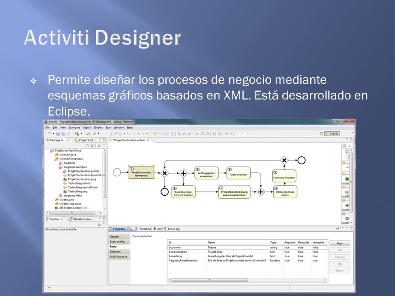Image resolution: width=395 pixels, height=296 pixels.
Task: Switch to the Miniature View tab
Action: click(80, 219)
